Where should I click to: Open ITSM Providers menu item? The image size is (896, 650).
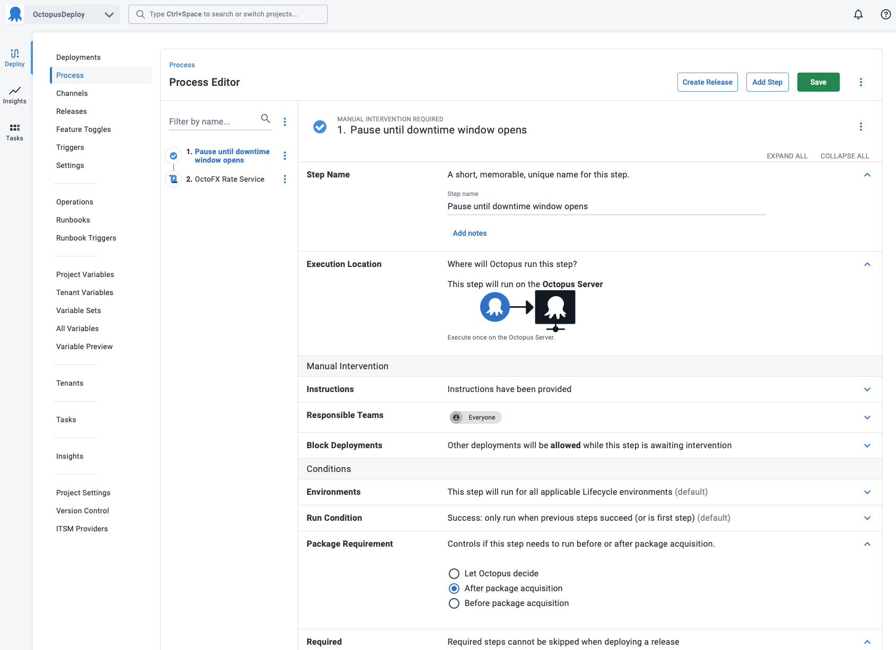[82, 529]
